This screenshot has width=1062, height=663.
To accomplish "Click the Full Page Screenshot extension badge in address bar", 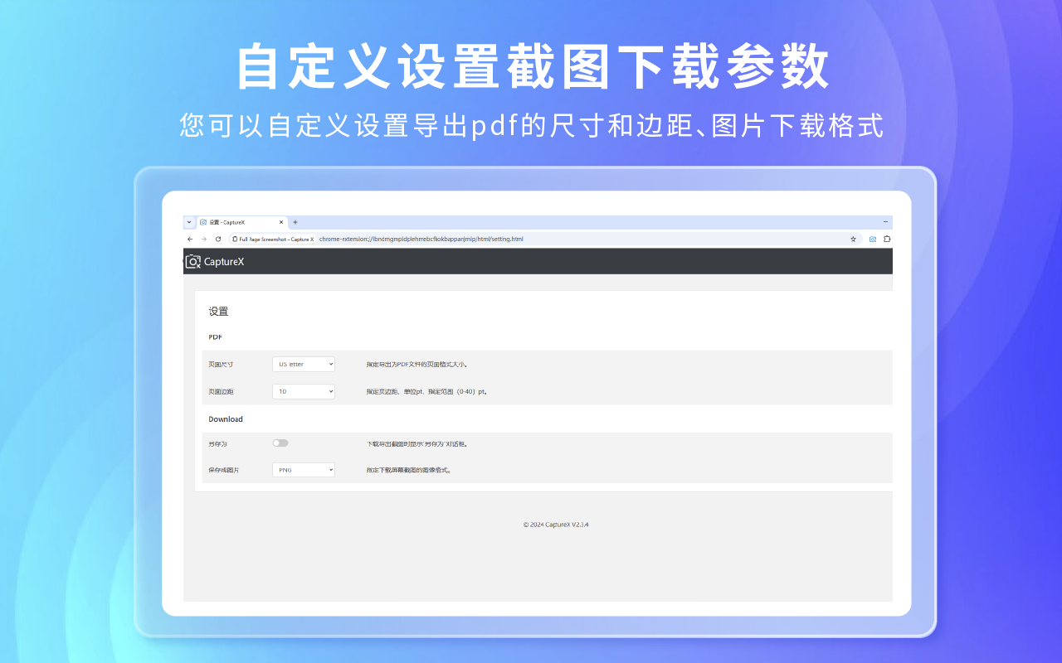I will point(274,239).
